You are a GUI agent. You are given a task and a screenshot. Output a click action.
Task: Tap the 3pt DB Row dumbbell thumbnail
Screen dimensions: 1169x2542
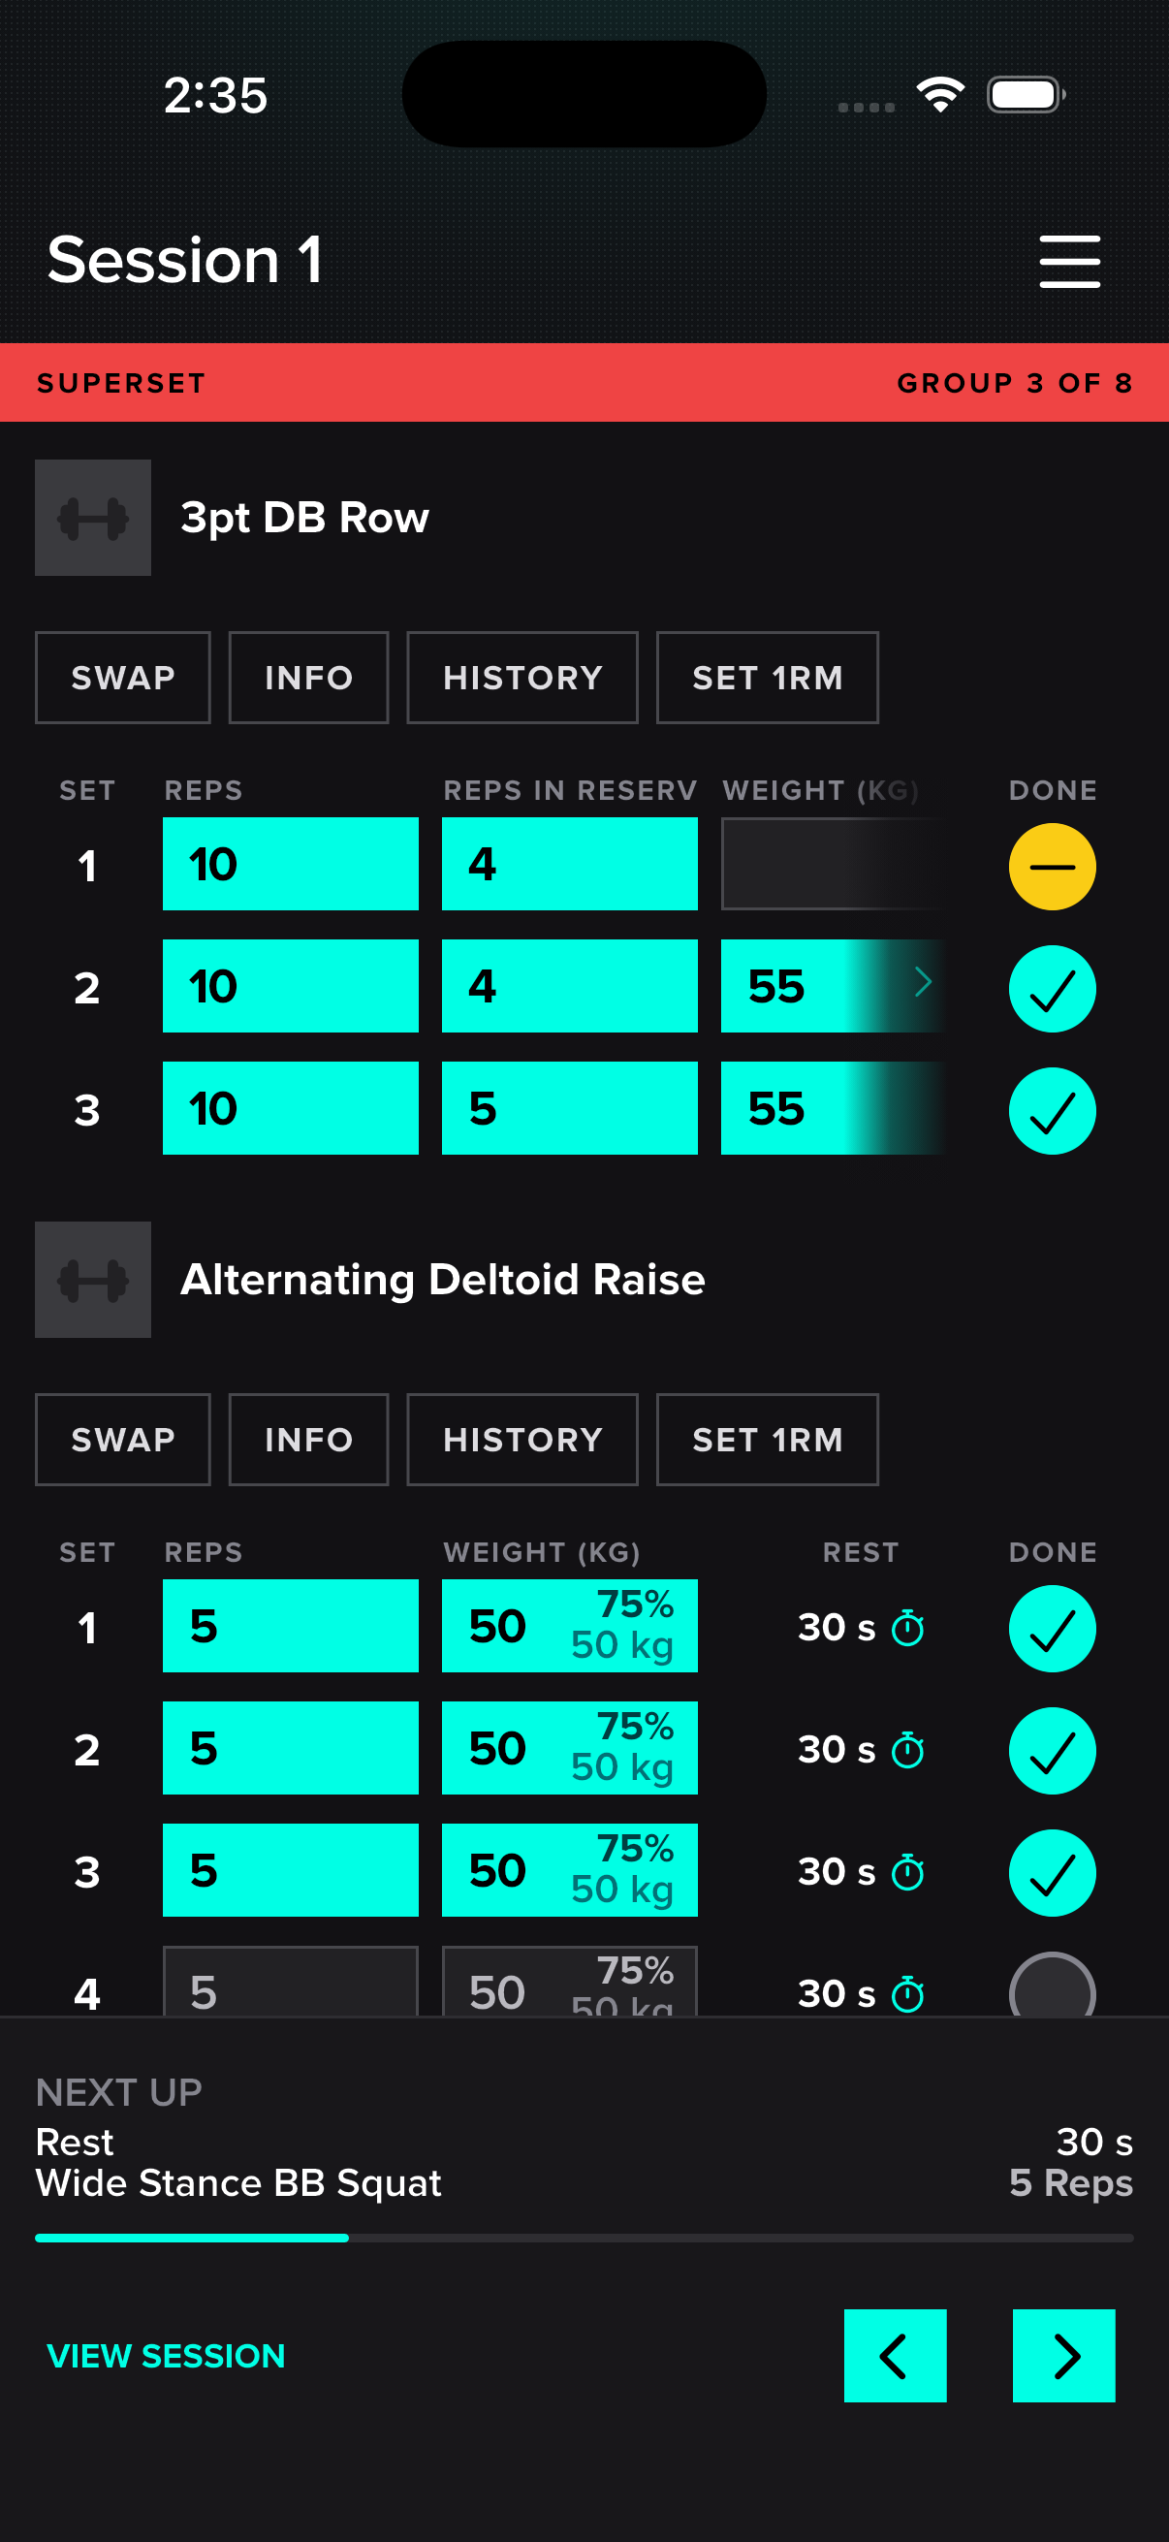click(x=93, y=518)
